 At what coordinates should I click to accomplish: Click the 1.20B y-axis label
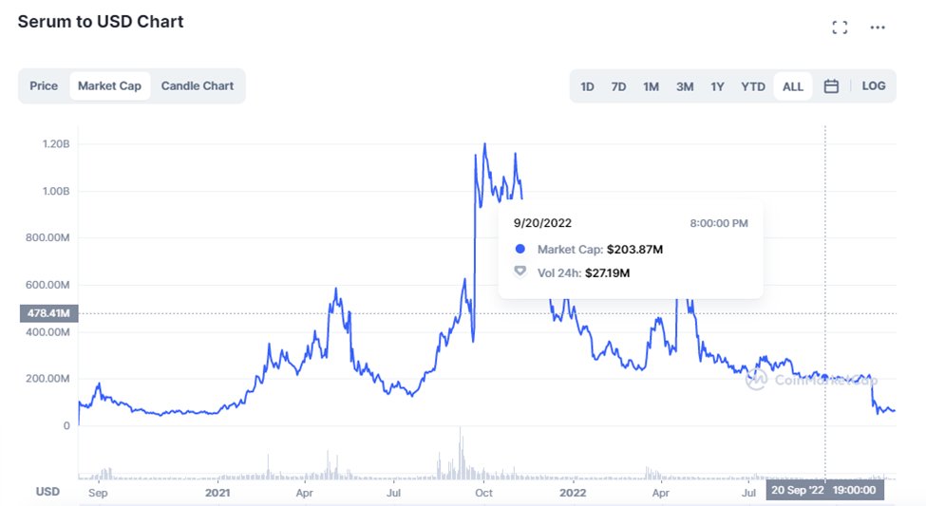(x=55, y=144)
